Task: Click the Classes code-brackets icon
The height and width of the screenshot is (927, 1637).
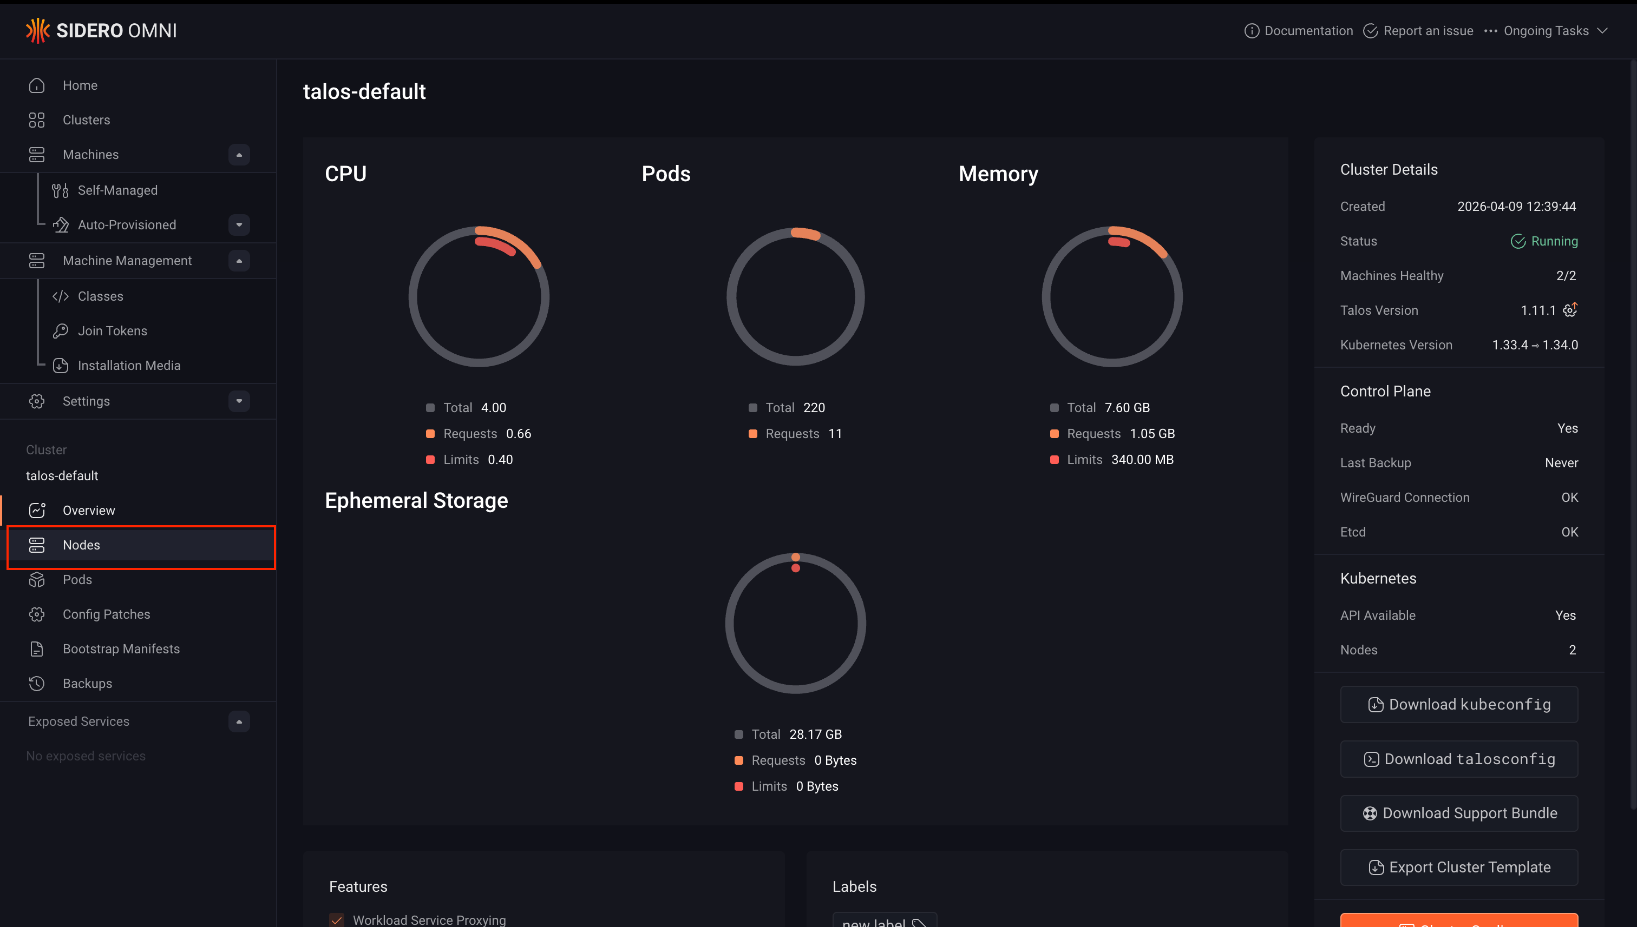Action: (x=60, y=296)
